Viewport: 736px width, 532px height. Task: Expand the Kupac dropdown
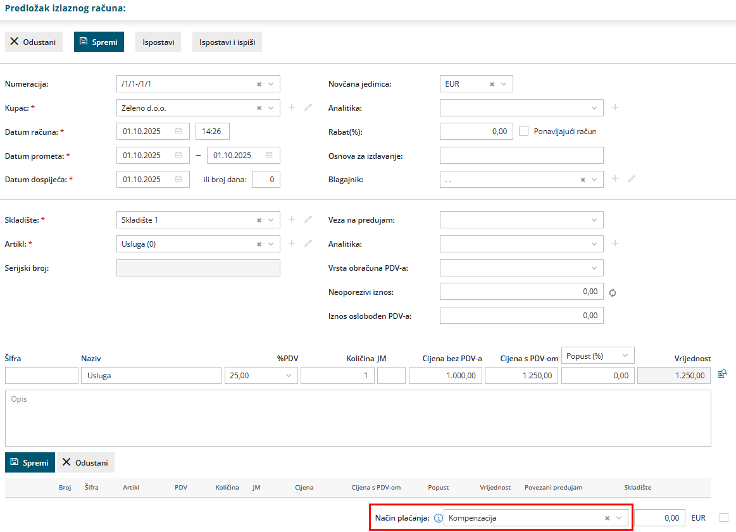tap(271, 108)
